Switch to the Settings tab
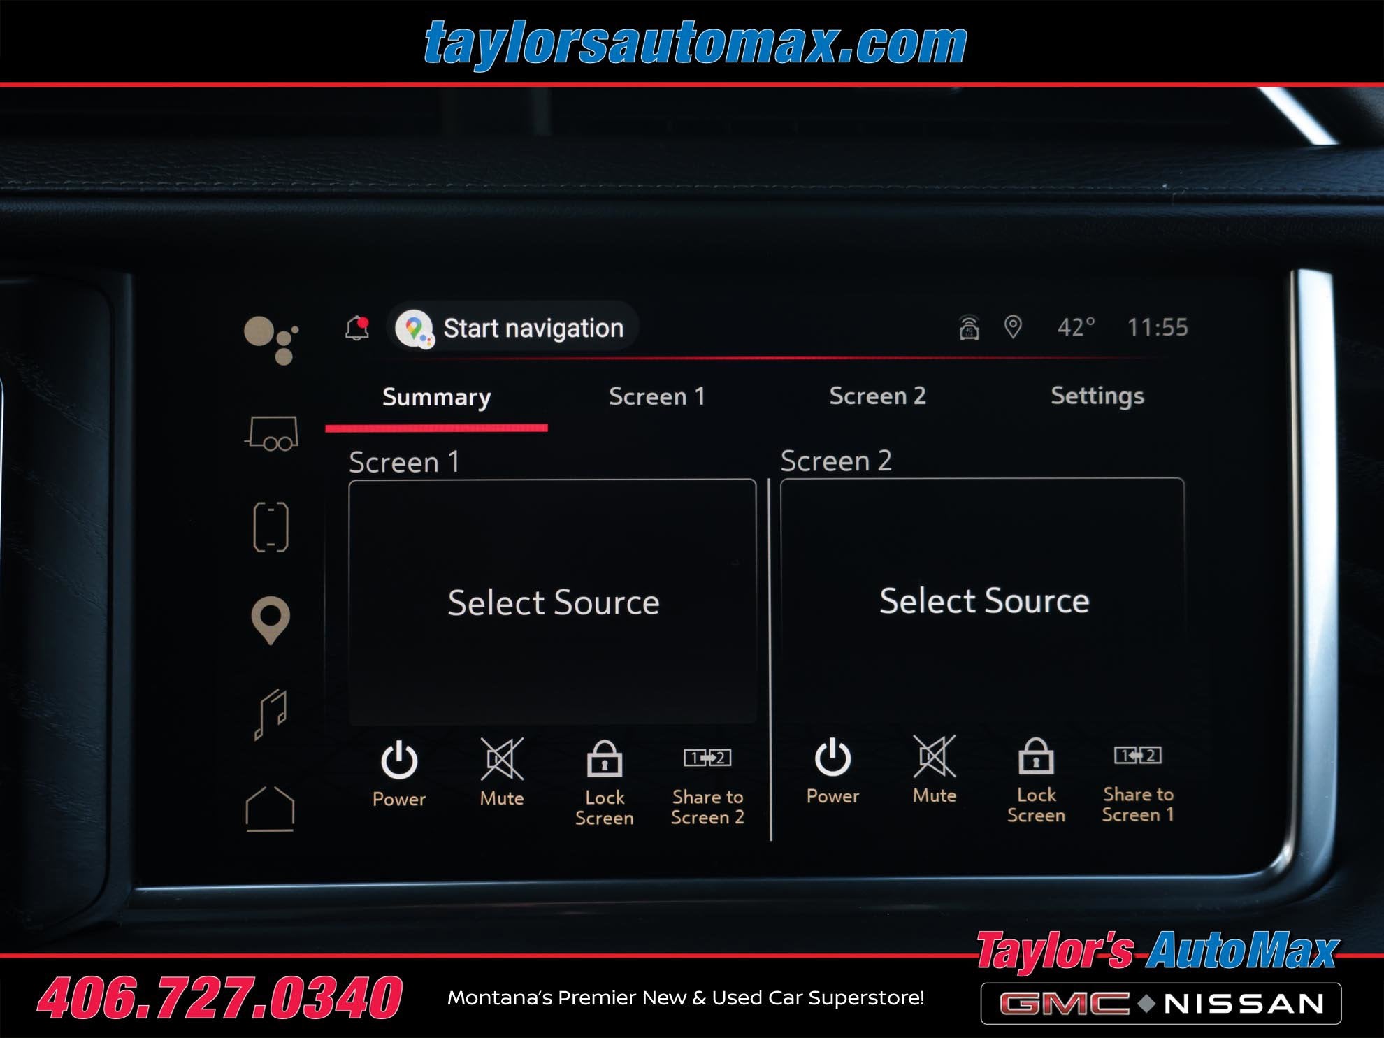This screenshot has width=1384, height=1038. tap(1097, 396)
